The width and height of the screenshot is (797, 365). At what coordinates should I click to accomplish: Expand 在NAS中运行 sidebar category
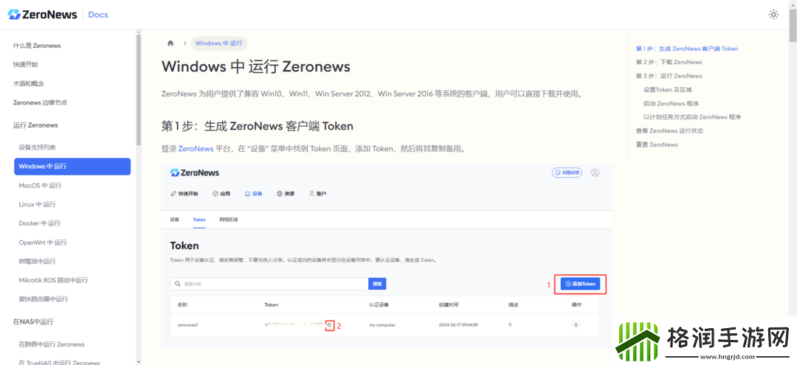coord(33,322)
